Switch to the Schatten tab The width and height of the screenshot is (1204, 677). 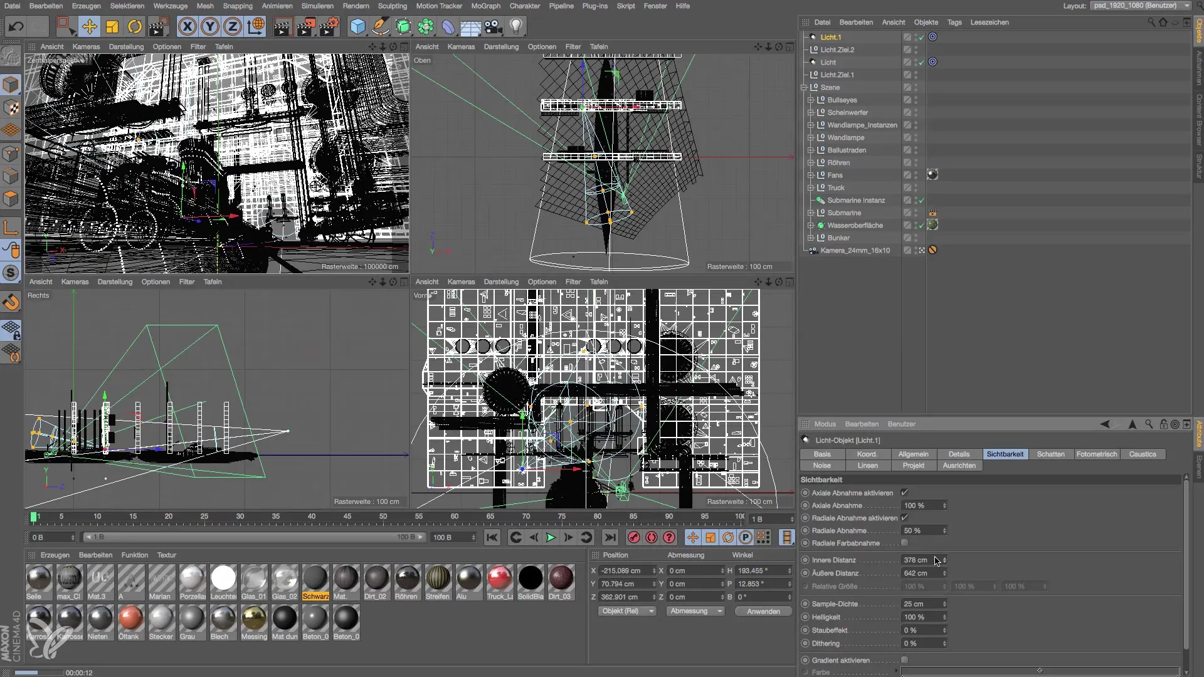pyautogui.click(x=1050, y=454)
